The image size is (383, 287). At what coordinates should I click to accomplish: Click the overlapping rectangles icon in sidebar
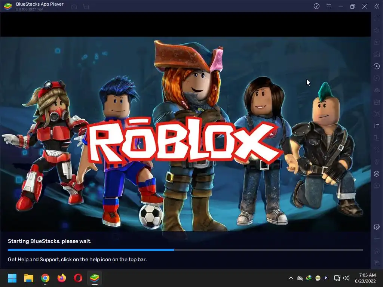tap(377, 138)
